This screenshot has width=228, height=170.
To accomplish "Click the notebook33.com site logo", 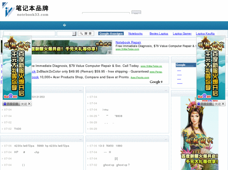I will coord(25,10).
